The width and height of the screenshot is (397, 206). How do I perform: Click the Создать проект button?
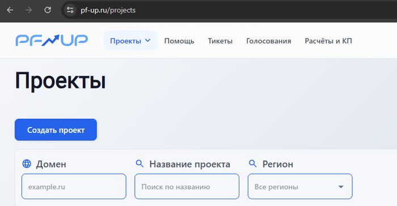56,130
